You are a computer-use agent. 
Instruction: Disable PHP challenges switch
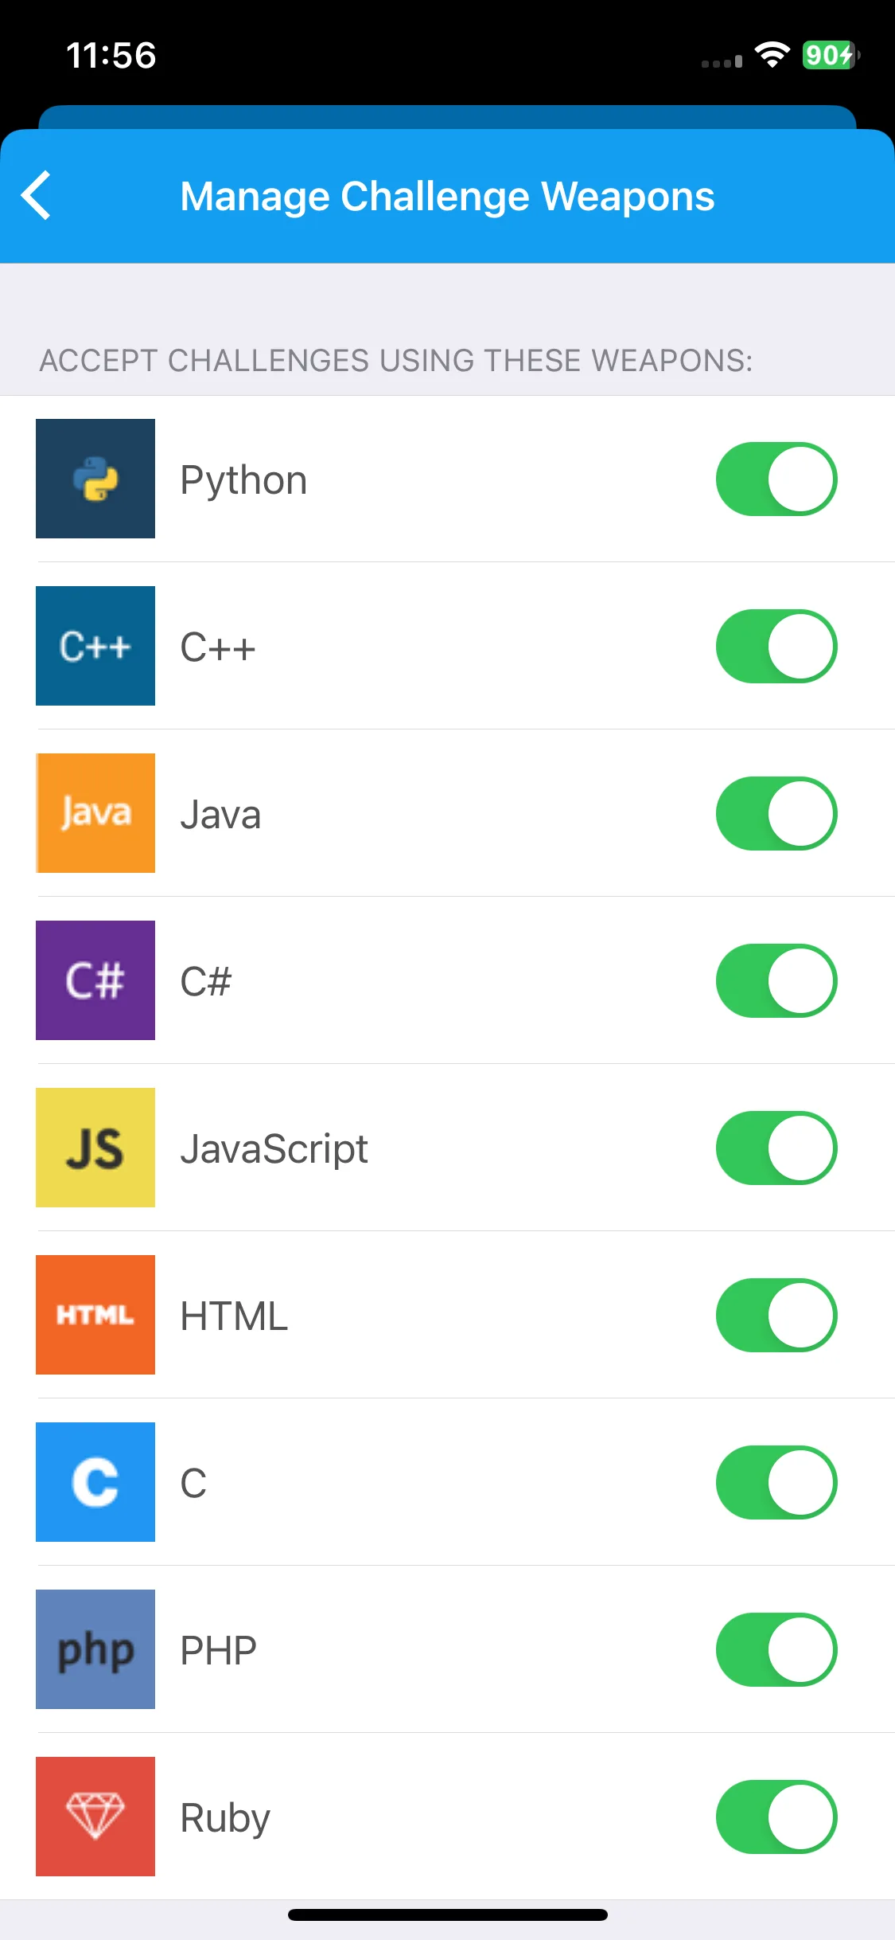click(776, 1649)
